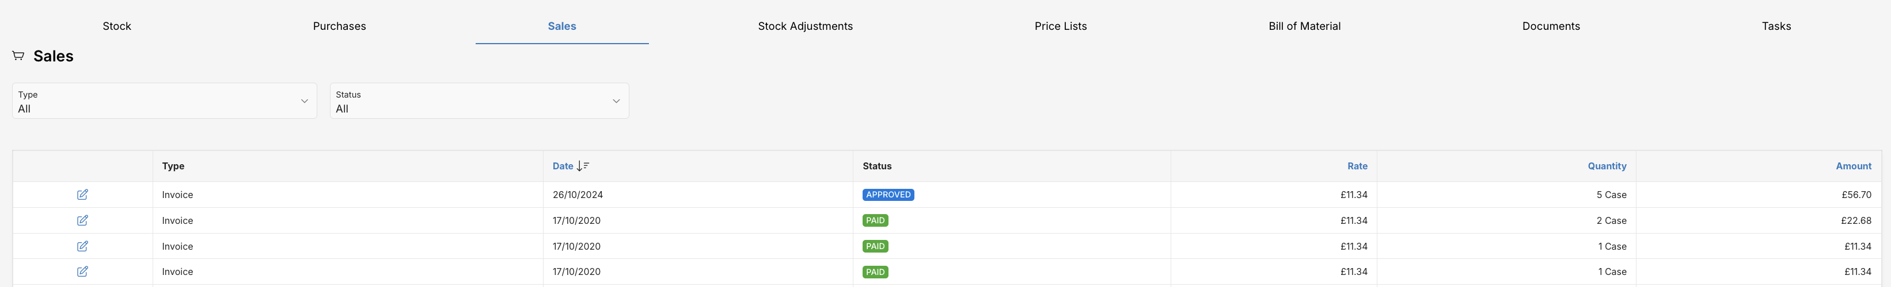Sort table by Date column header
This screenshot has height=287, width=1891.
pos(563,166)
